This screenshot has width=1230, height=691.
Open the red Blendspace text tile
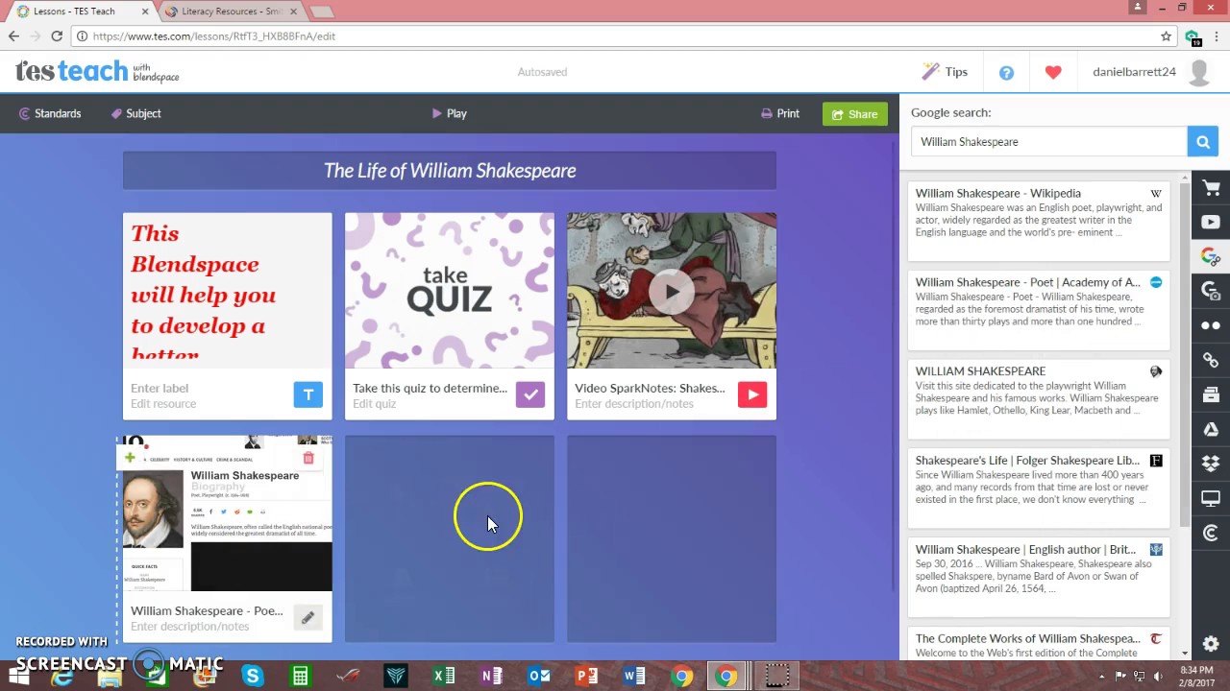tap(228, 291)
